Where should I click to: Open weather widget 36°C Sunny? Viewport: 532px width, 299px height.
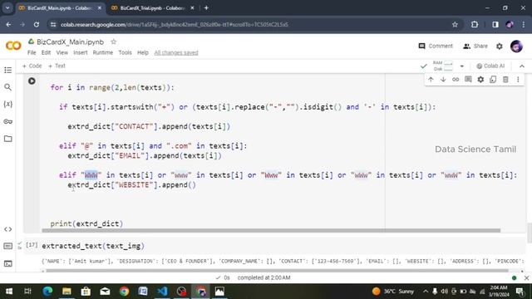(x=392, y=292)
